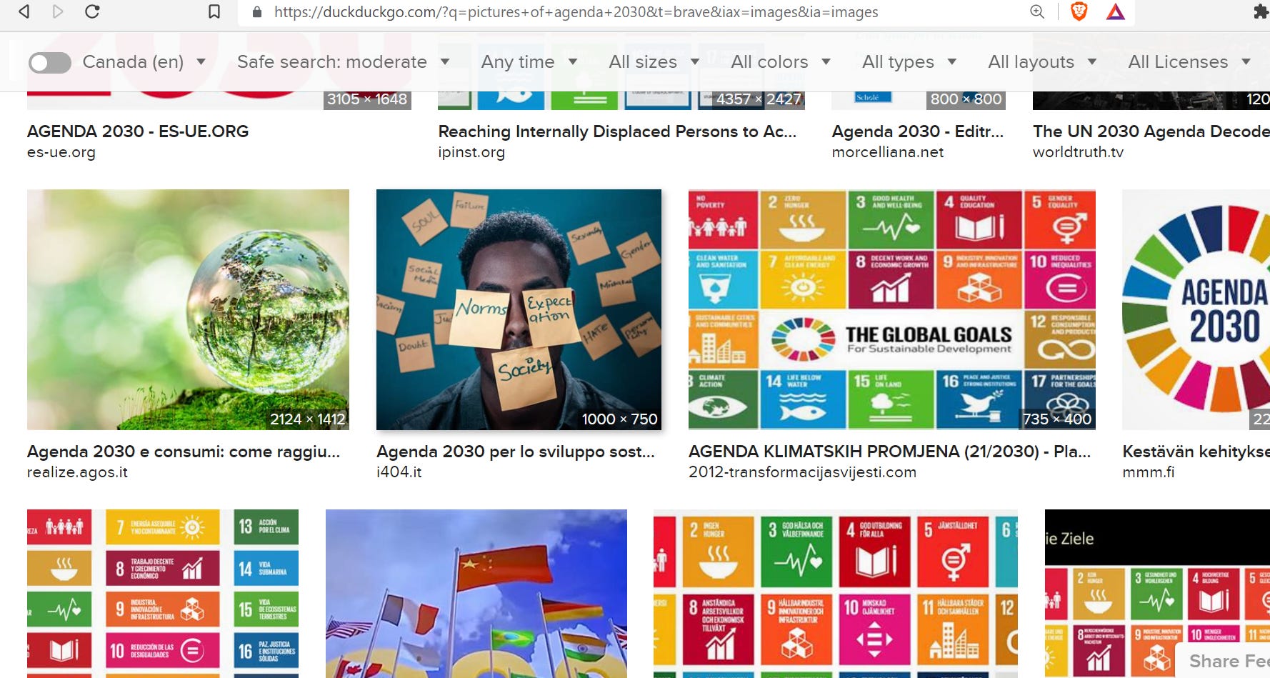The width and height of the screenshot is (1270, 678).
Task: Open the Spanish SDG icons thumbnail
Action: 163,593
